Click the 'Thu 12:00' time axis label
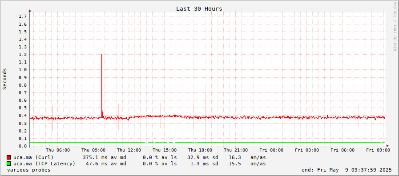Image resolution: width=399 pixels, height=176 pixels. tap(129, 150)
